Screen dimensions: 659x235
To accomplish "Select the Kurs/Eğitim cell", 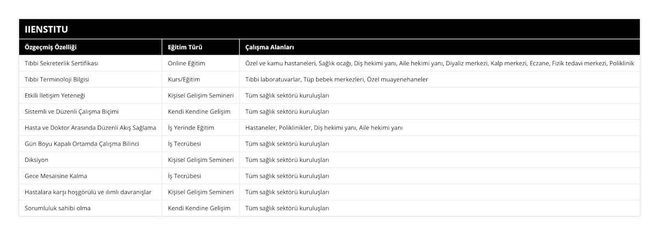I will 184,79.
